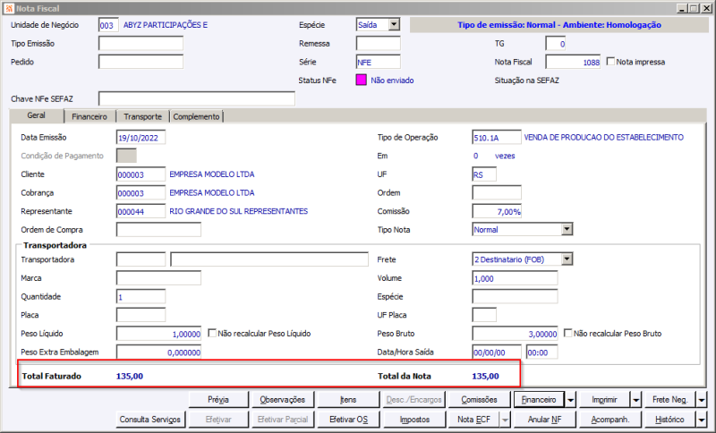Click the Cliente code field 000003
Screen dimensions: 716x433
click(x=141, y=174)
